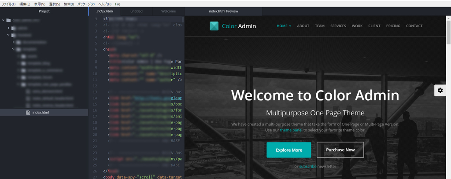Place cursor on the body data-spy code line
451x179 pixels.
[x=142, y=177]
